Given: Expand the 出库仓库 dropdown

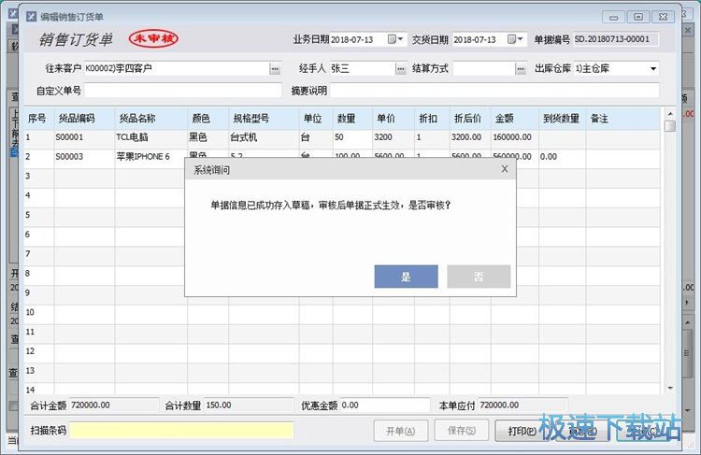Looking at the screenshot, I should coord(653,68).
